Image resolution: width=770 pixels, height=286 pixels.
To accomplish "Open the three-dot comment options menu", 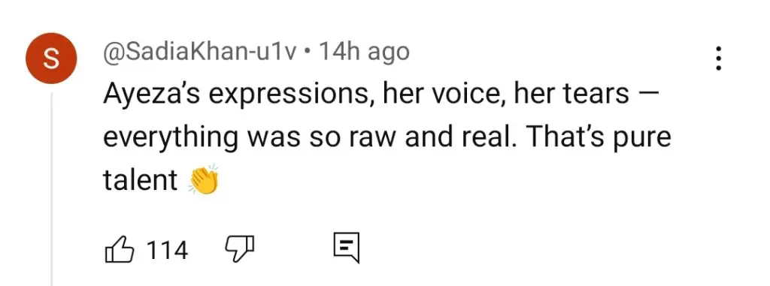I will coord(718,59).
